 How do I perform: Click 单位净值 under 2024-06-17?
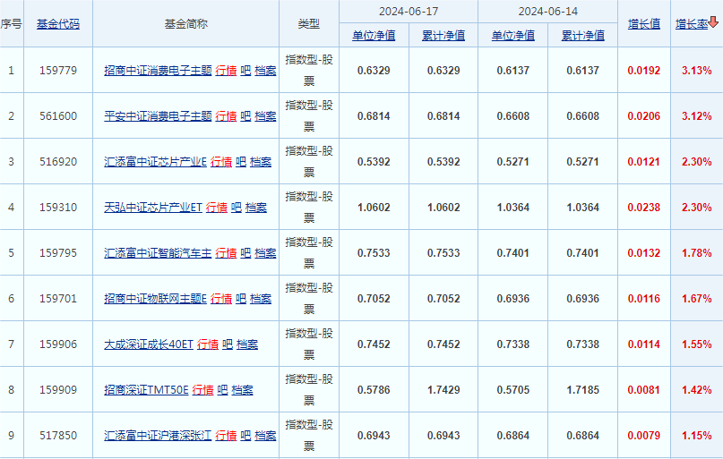pyautogui.click(x=374, y=36)
